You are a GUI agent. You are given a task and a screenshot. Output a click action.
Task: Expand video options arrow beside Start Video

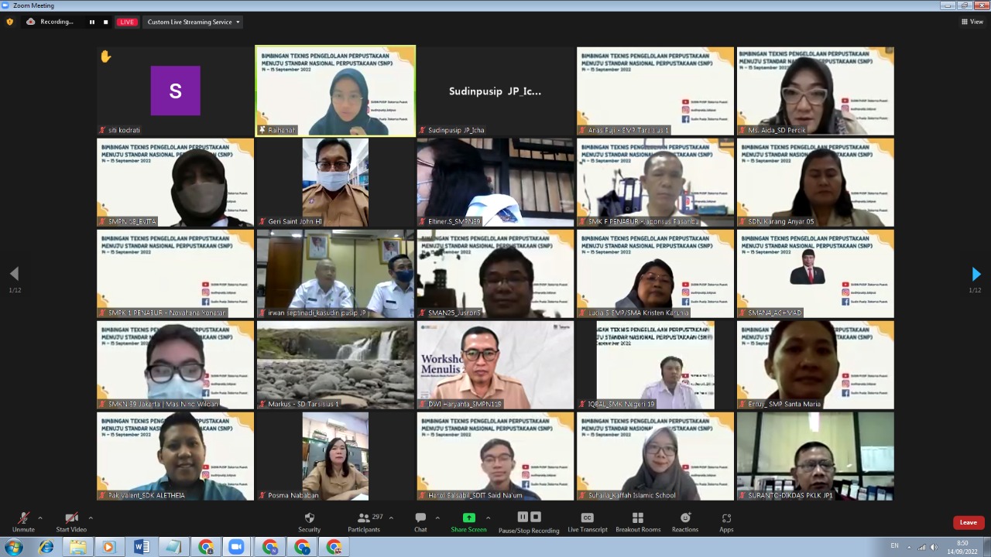(x=91, y=518)
